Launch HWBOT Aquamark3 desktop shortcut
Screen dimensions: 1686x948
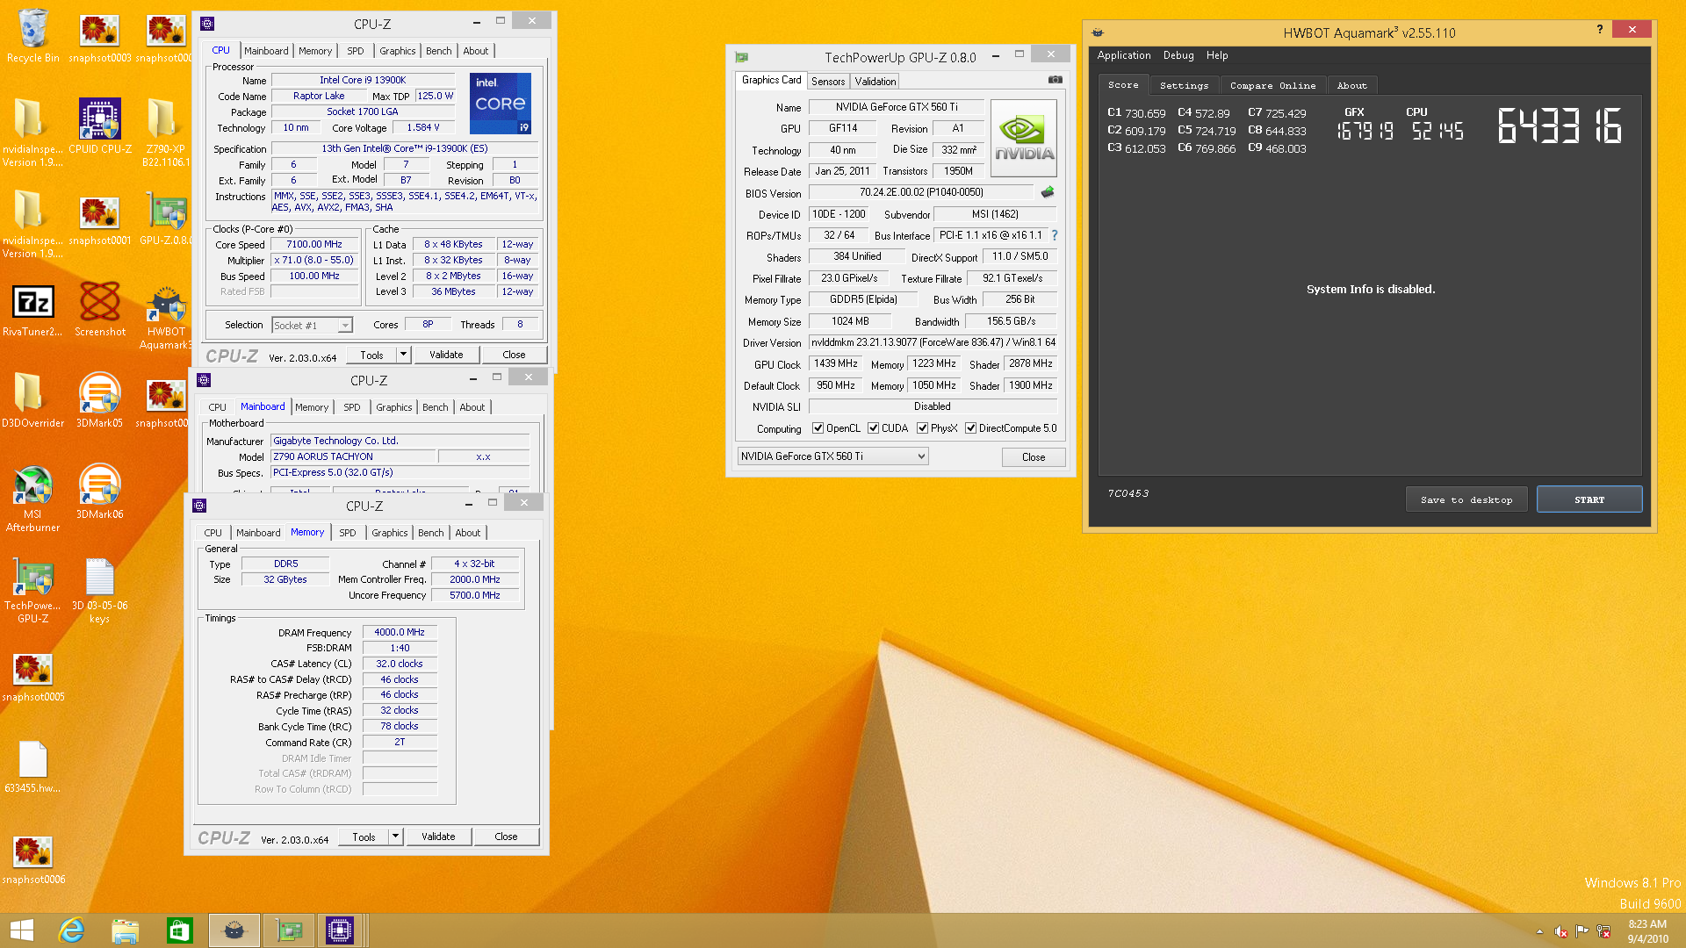pos(166,316)
